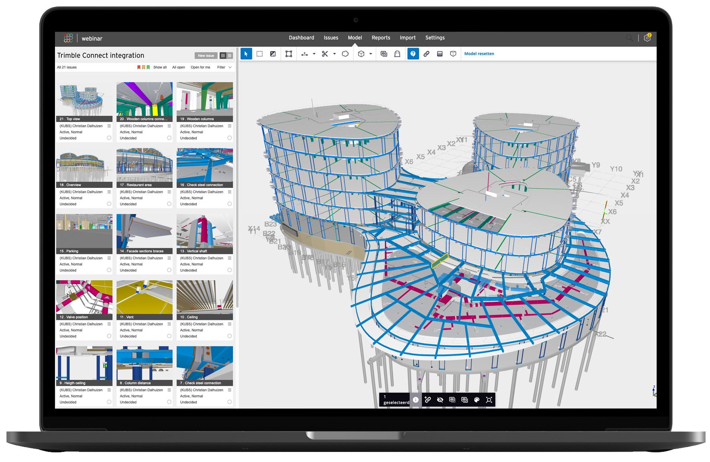
Task: Open the notifications gear icon with badge
Action: click(x=647, y=38)
